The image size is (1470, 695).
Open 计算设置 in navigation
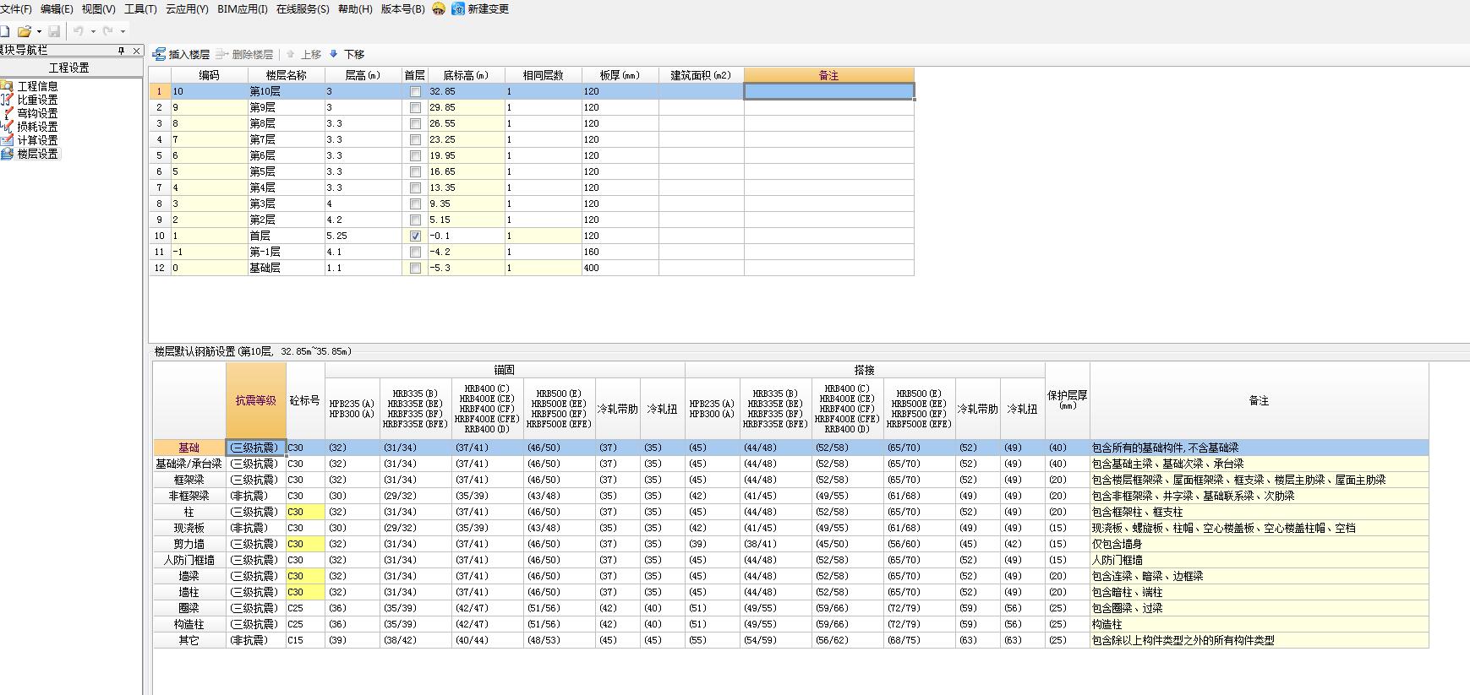click(30, 140)
